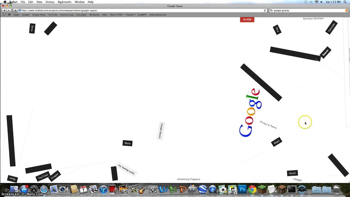Click the floating Maps tile
This screenshot has width=350, height=197.
276,142
